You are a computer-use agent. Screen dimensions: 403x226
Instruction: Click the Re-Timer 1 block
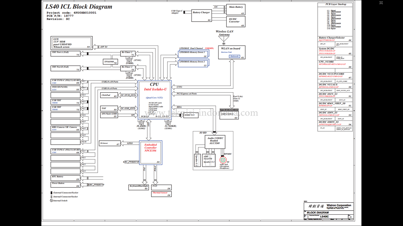128,53
